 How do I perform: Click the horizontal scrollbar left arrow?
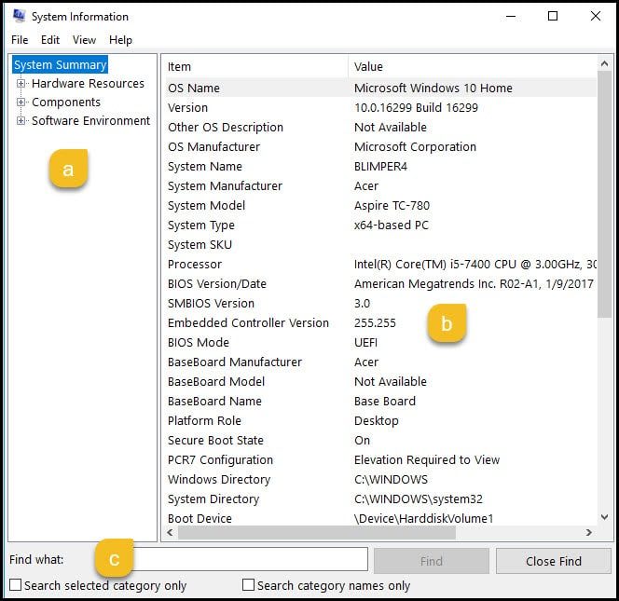tap(171, 532)
